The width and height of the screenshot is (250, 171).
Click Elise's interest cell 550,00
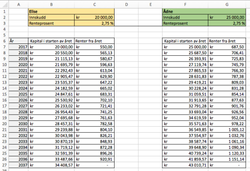94,47
